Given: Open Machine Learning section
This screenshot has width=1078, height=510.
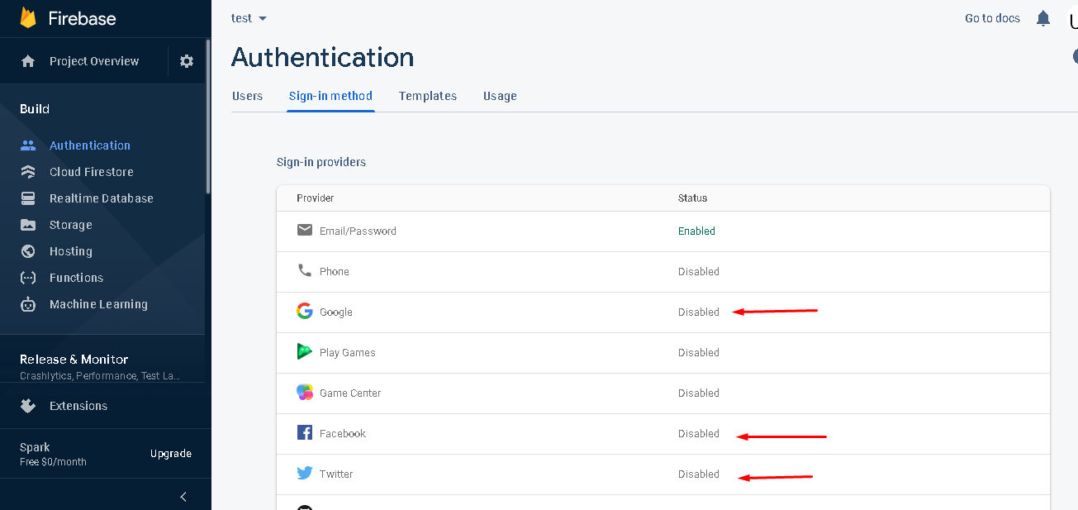Looking at the screenshot, I should (98, 304).
